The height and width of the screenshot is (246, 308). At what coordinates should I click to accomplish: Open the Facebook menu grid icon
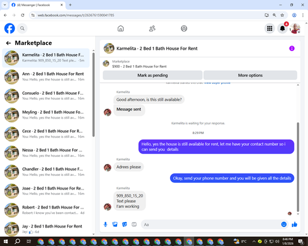click(270, 28)
